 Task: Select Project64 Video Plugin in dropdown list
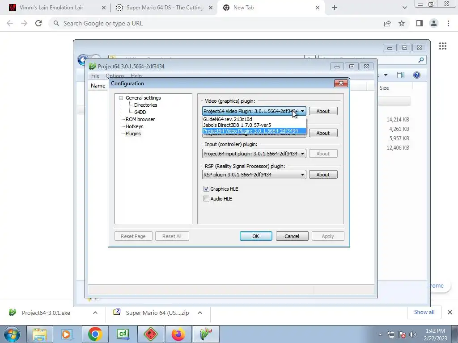pyautogui.click(x=254, y=131)
